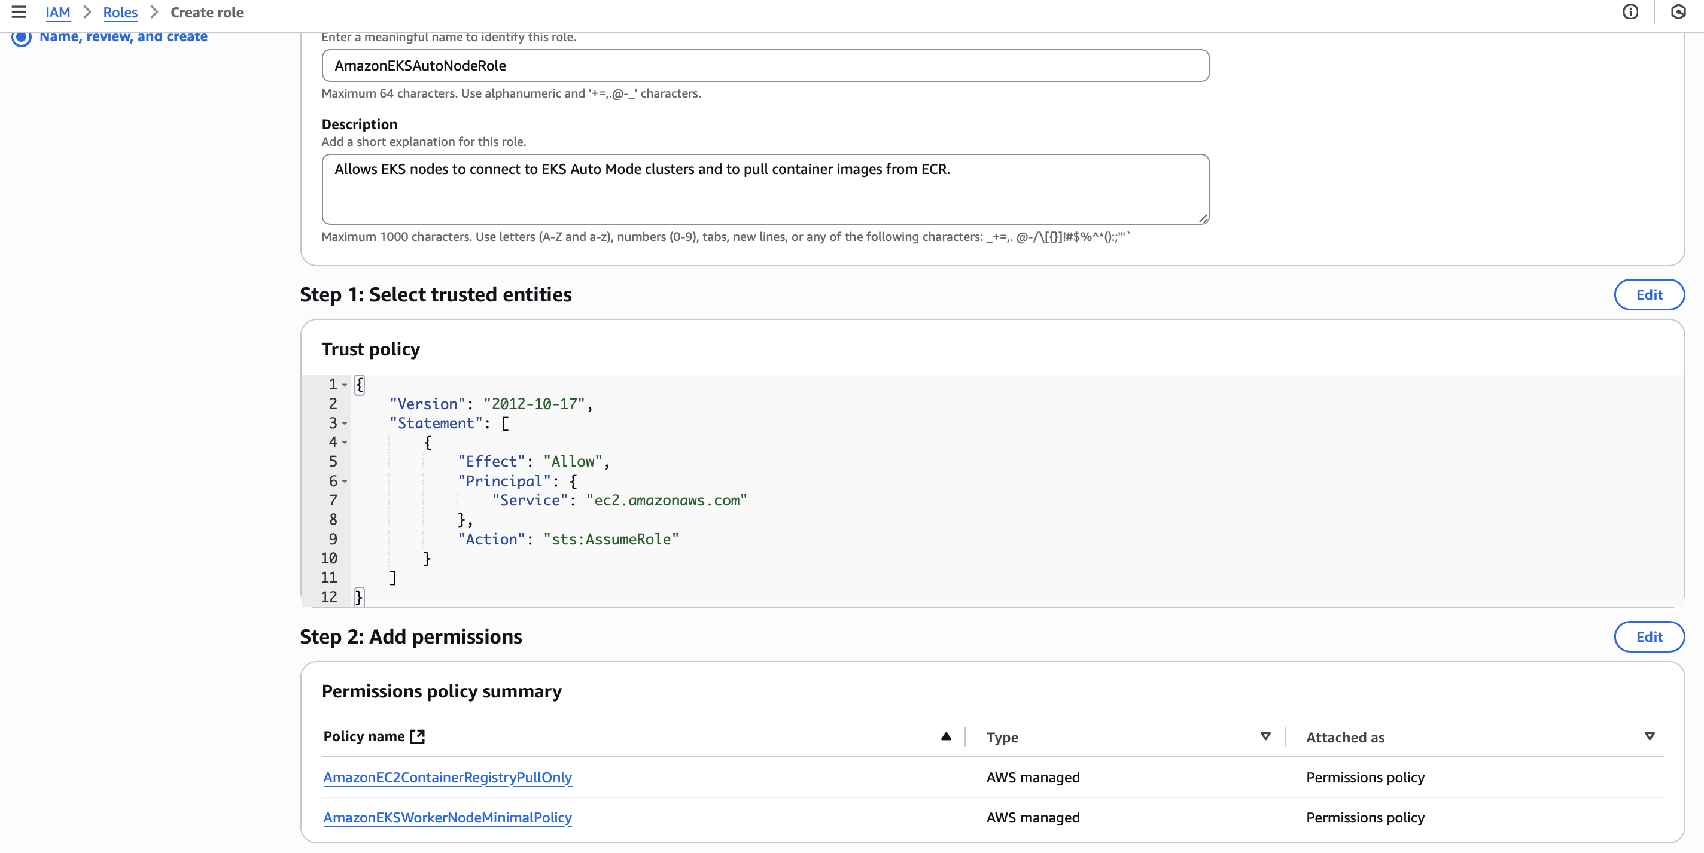
Task: Click Permissions policy cell for AmazonEKSWorkerNodeMinimalPolicy
Action: pyautogui.click(x=1365, y=817)
